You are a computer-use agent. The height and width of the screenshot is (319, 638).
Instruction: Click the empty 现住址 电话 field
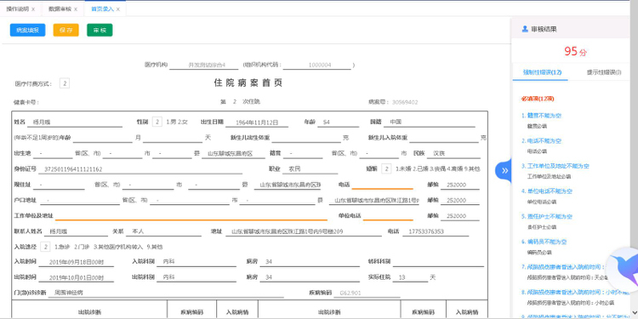point(383,185)
